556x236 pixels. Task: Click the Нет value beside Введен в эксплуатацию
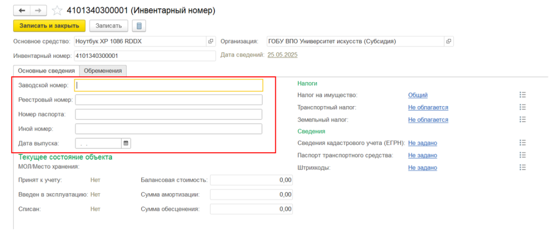point(96,194)
